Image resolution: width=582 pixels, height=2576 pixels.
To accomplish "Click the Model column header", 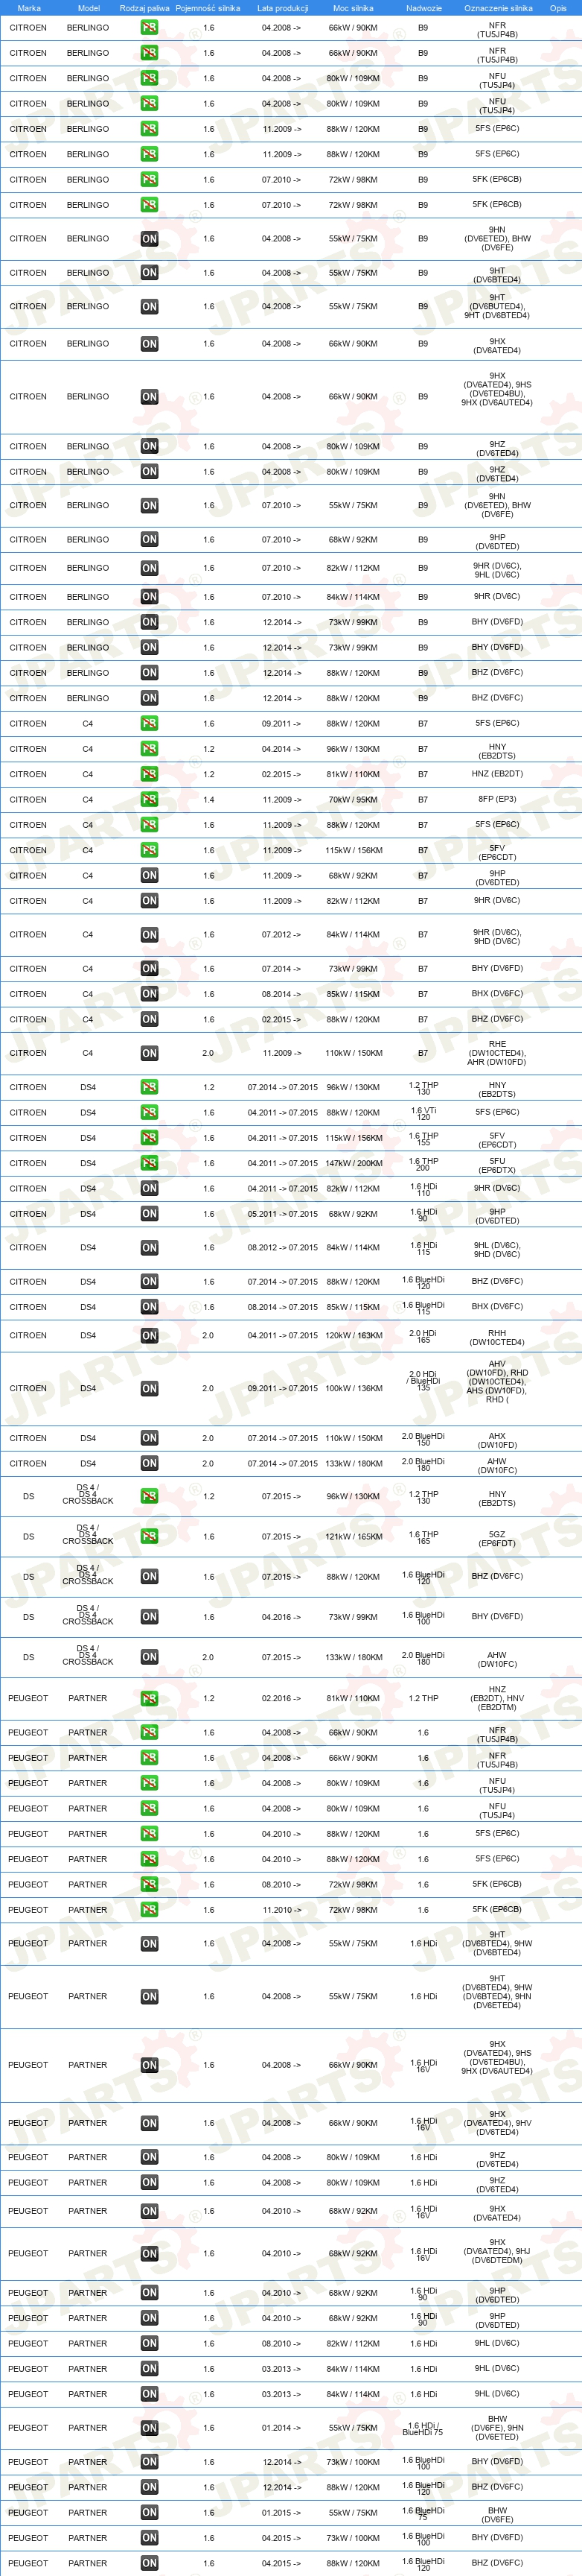I will [x=89, y=8].
